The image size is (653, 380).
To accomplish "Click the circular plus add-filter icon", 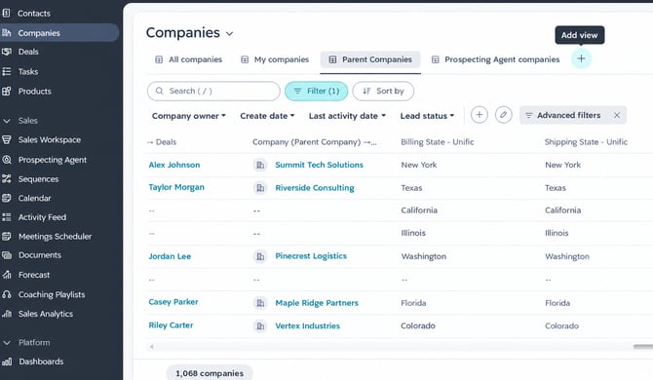I will 479,115.
